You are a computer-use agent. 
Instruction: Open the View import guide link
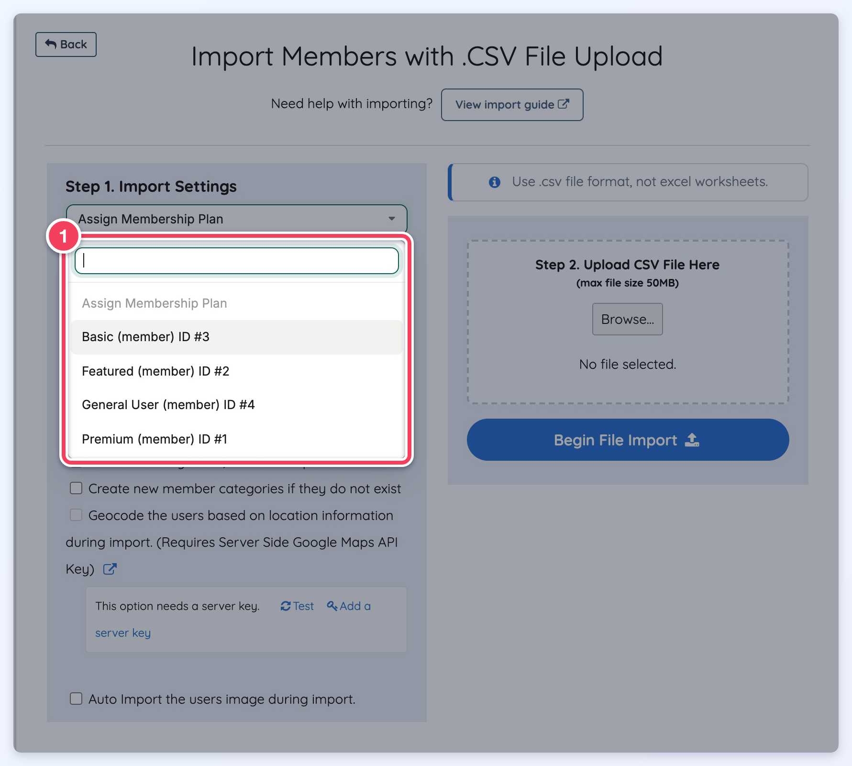pos(512,105)
